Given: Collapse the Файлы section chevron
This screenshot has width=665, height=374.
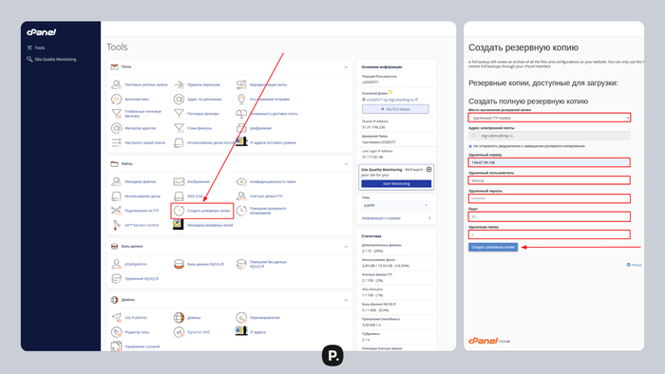Looking at the screenshot, I should [346, 164].
